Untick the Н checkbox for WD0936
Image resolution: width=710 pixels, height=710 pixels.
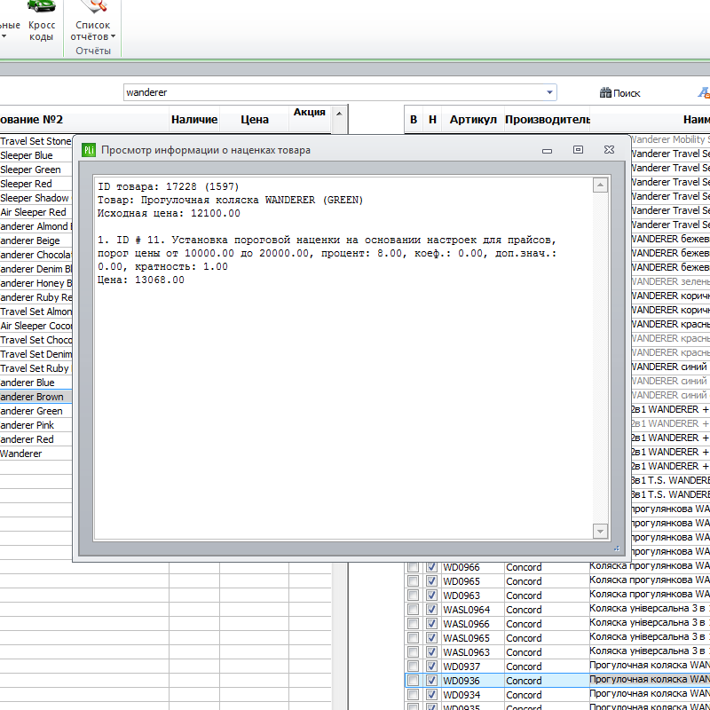point(431,681)
